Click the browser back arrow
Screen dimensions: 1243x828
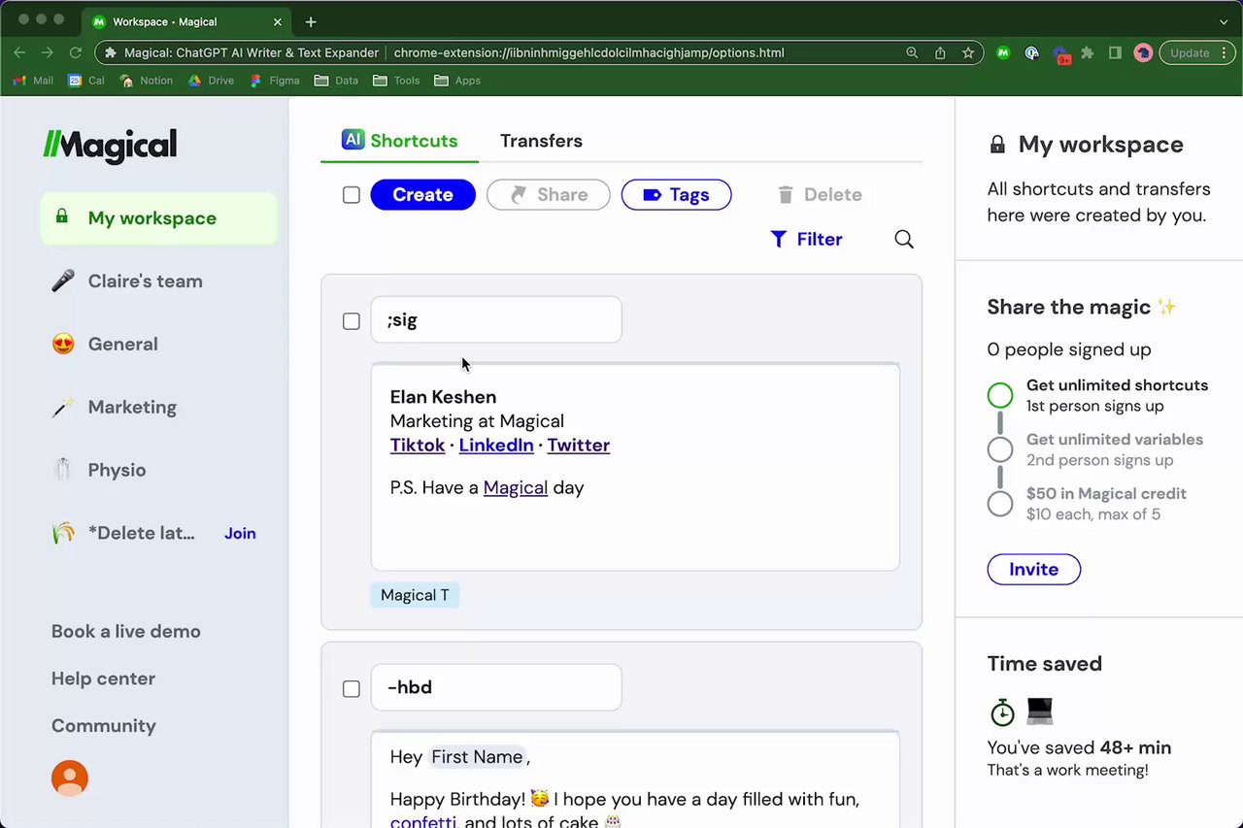pyautogui.click(x=20, y=53)
